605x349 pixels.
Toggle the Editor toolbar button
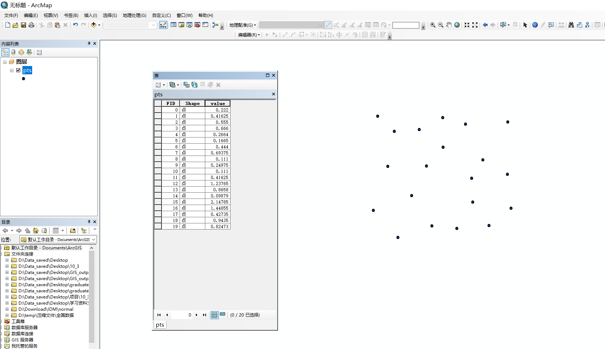163,25
